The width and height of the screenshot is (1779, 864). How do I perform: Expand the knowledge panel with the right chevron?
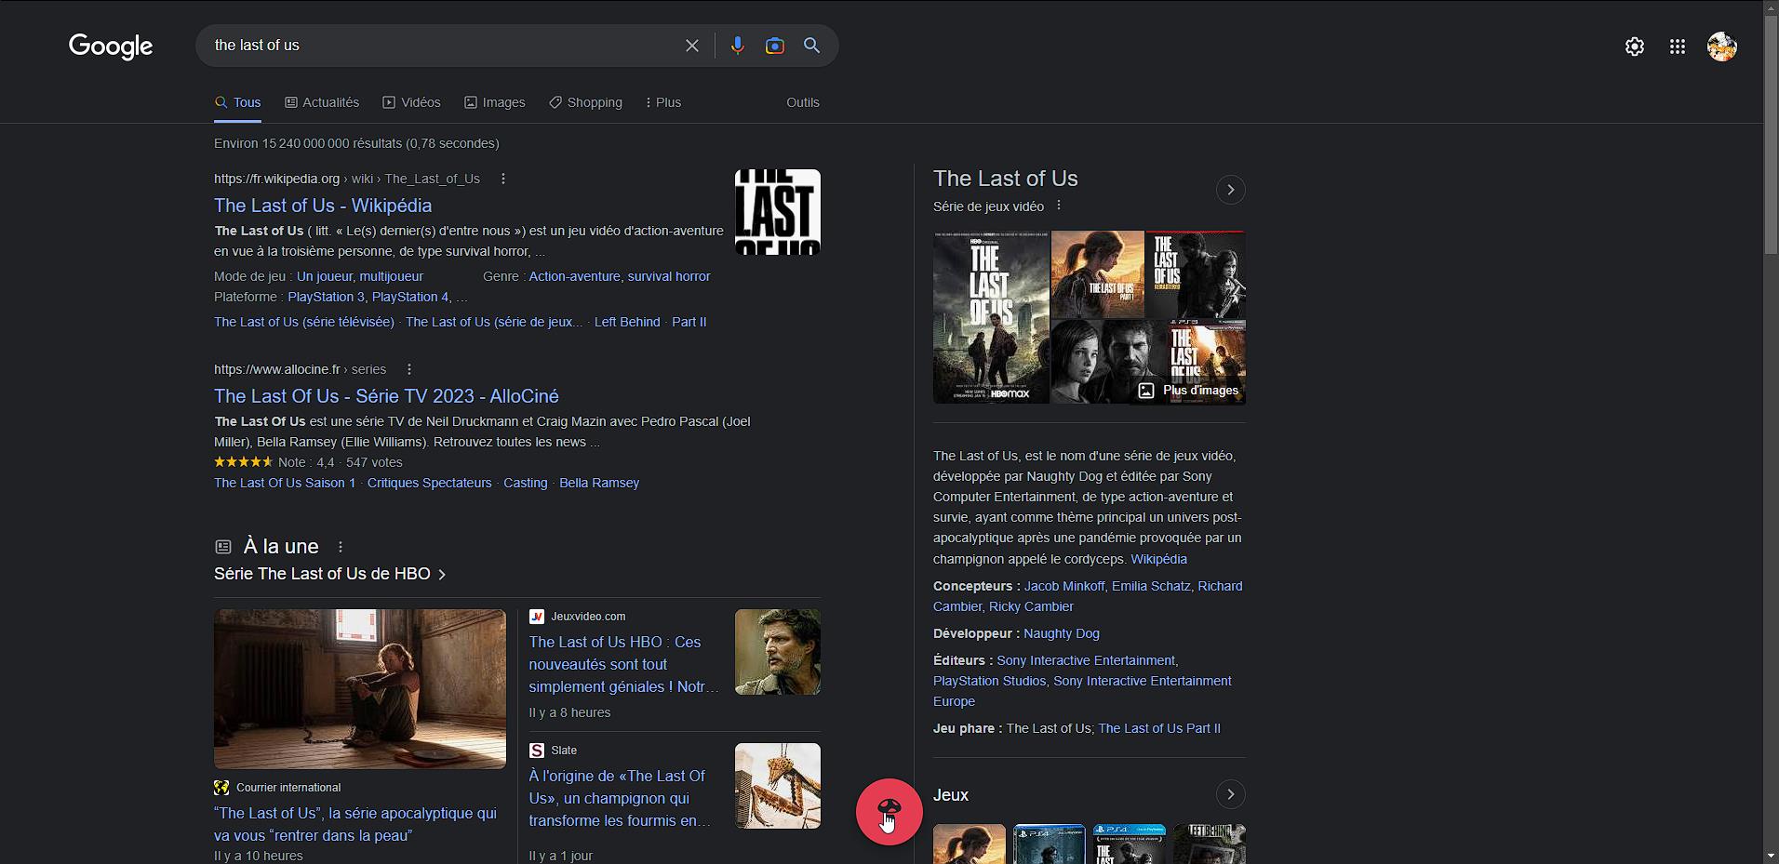pos(1229,189)
